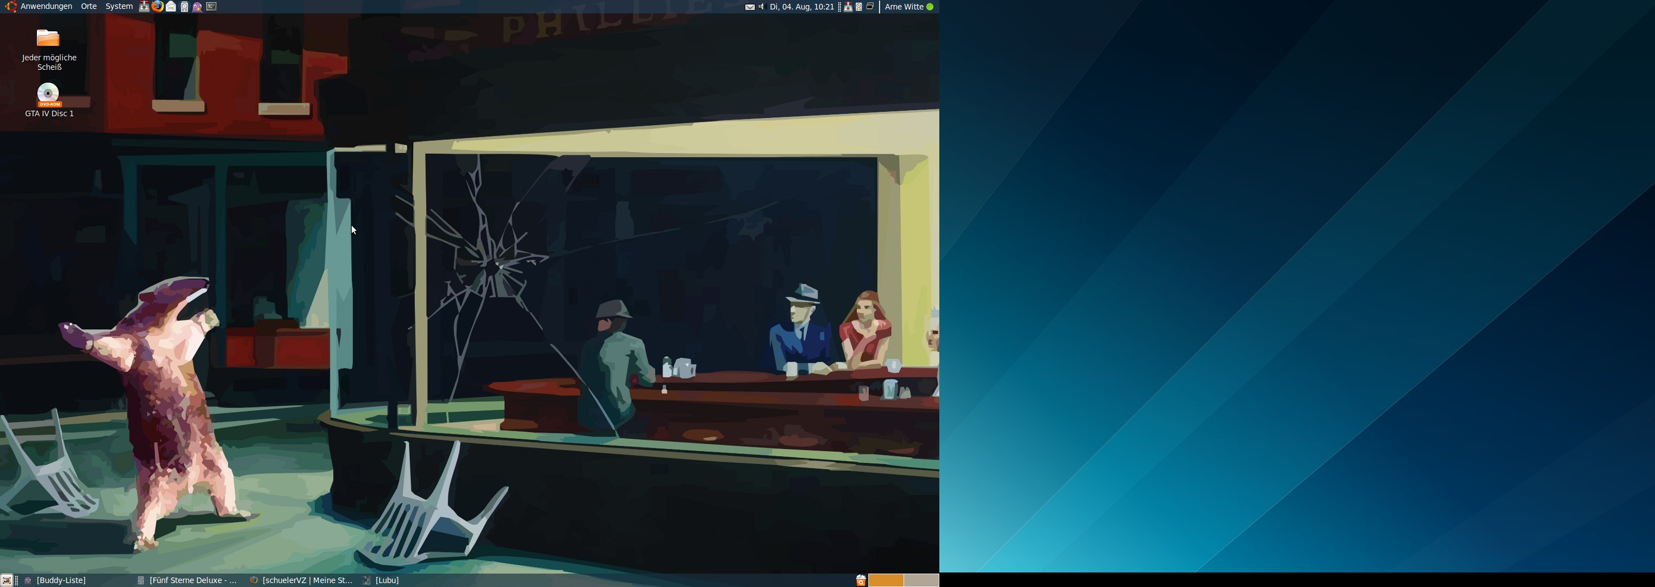This screenshot has height=587, width=1655.
Task: Click the window switcher tray icon
Action: [871, 6]
